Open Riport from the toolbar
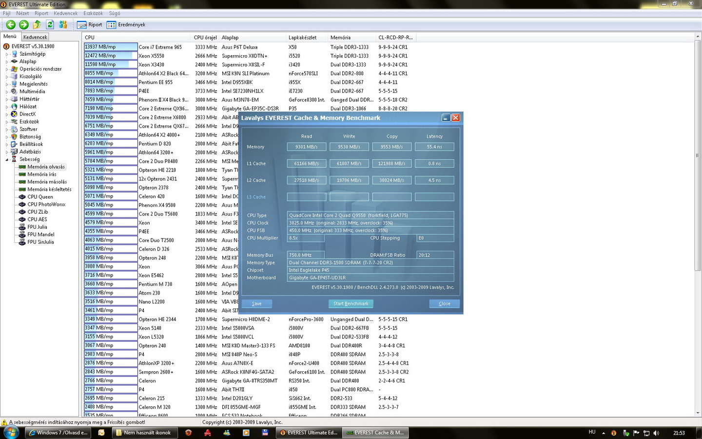The image size is (702, 439). (x=90, y=25)
